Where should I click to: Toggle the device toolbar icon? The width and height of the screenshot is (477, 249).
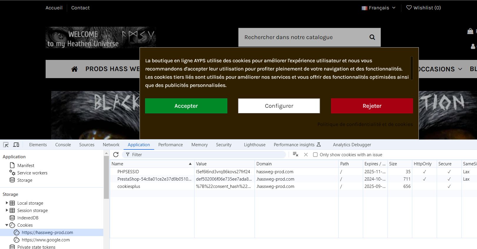16,145
